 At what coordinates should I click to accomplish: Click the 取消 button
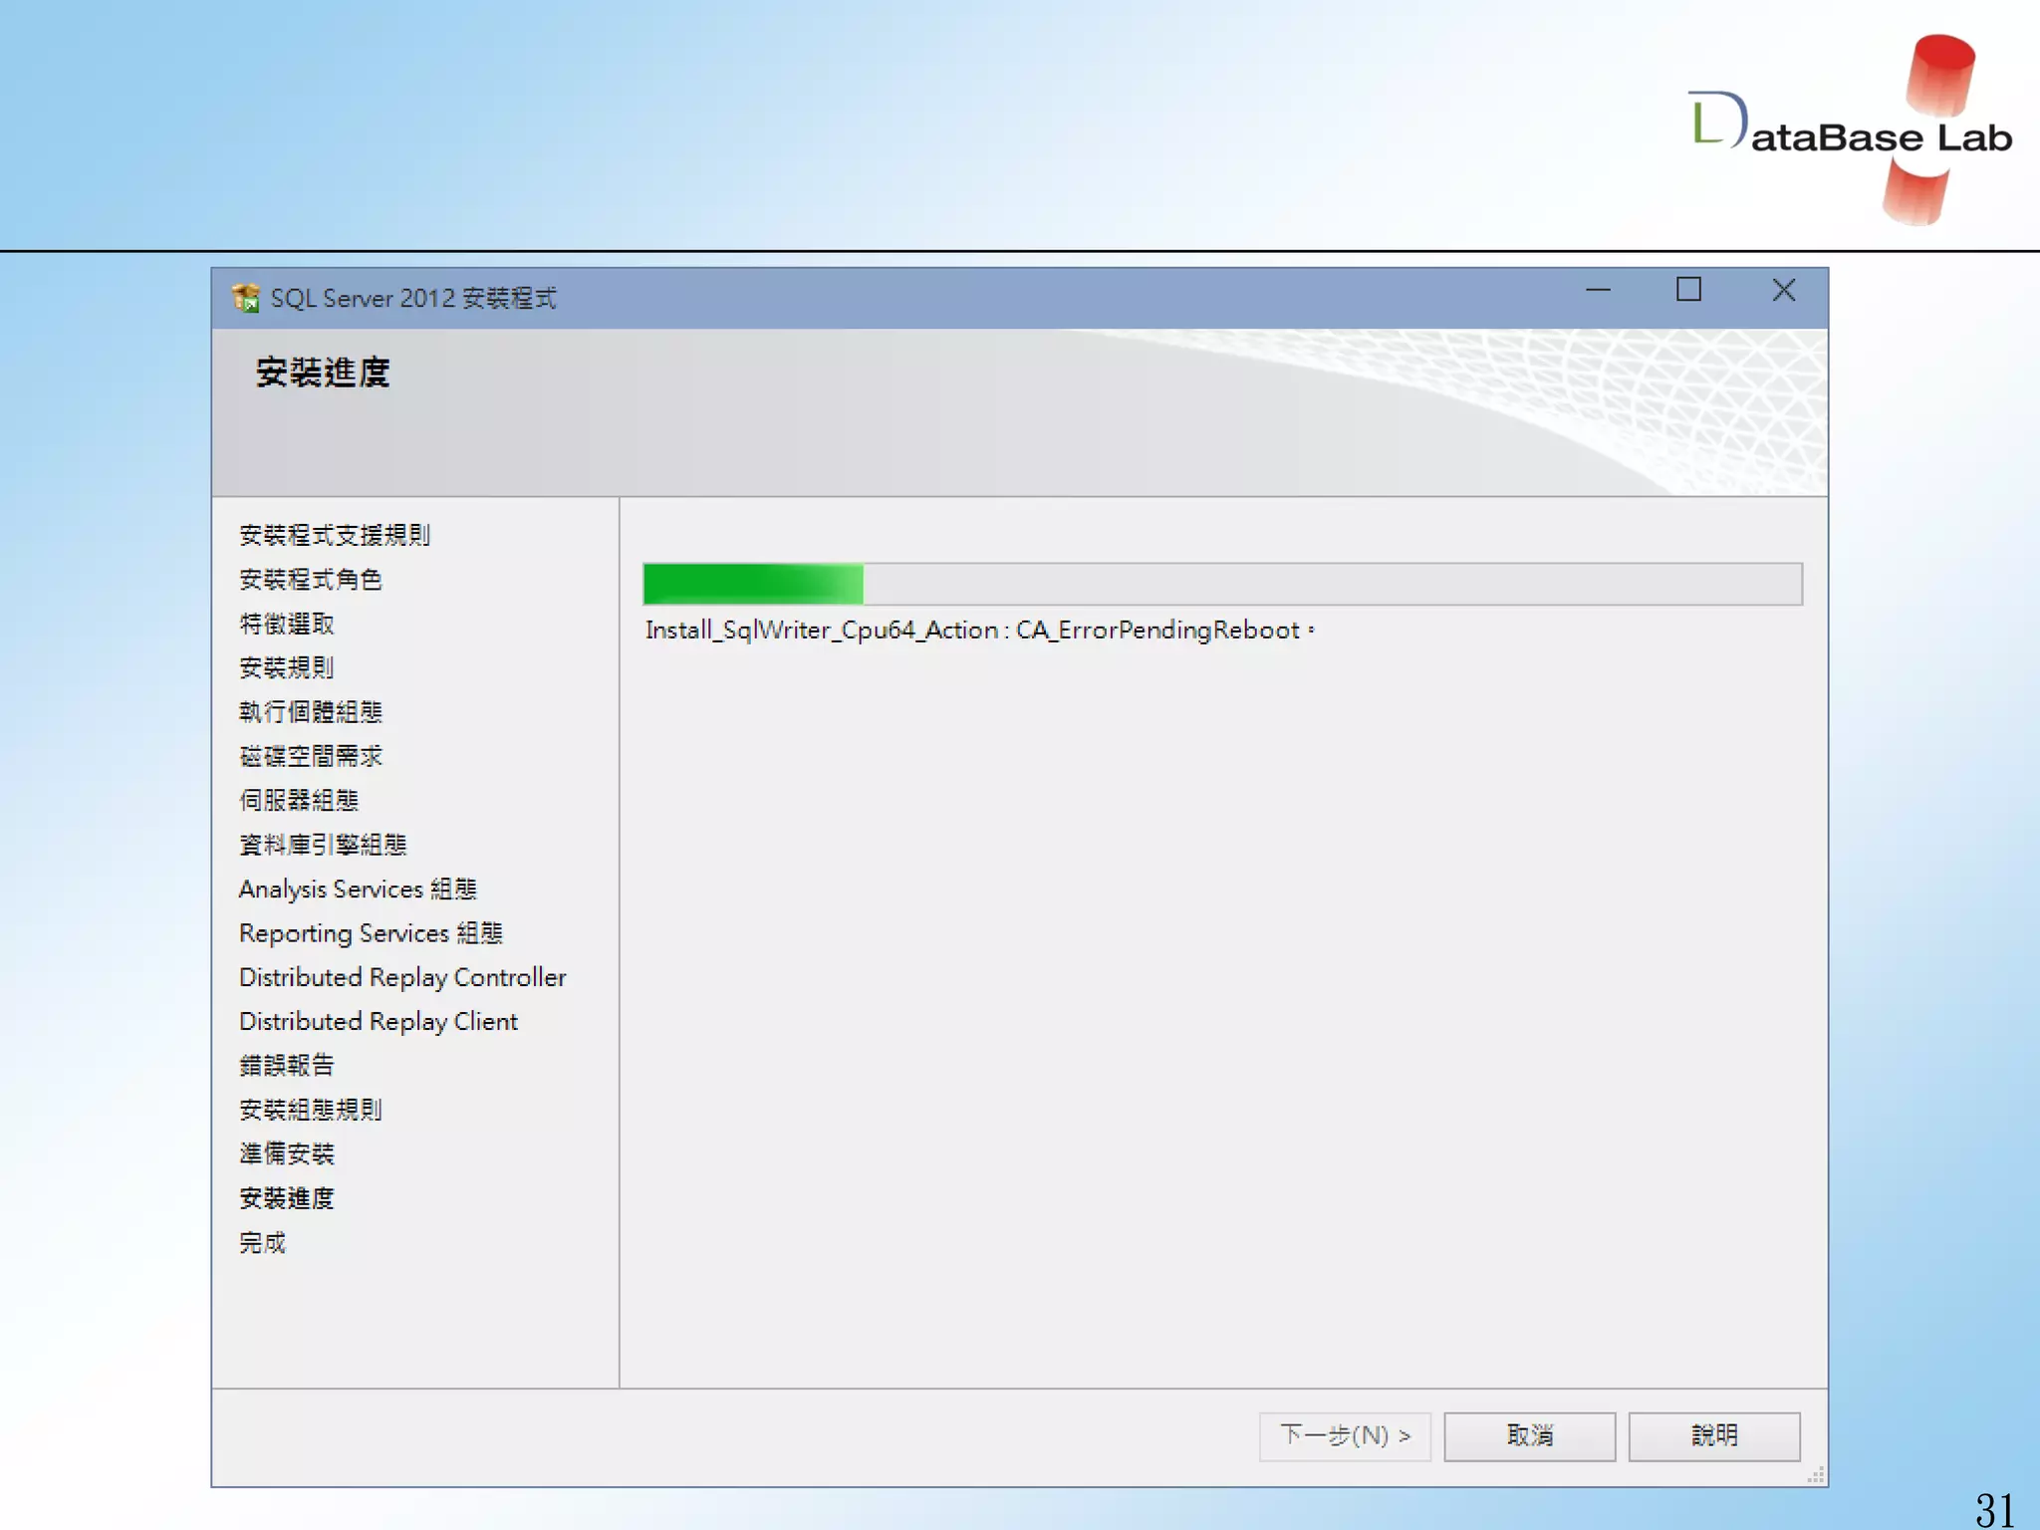(1529, 1435)
